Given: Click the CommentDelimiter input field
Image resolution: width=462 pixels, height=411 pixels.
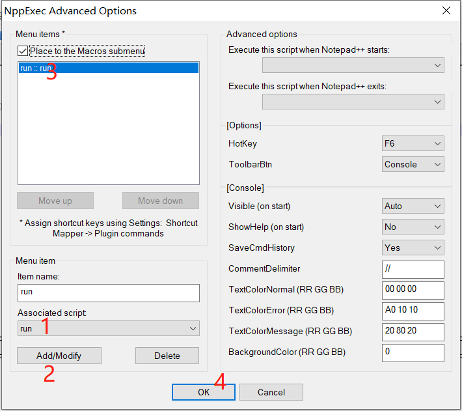Looking at the screenshot, I should point(413,270).
